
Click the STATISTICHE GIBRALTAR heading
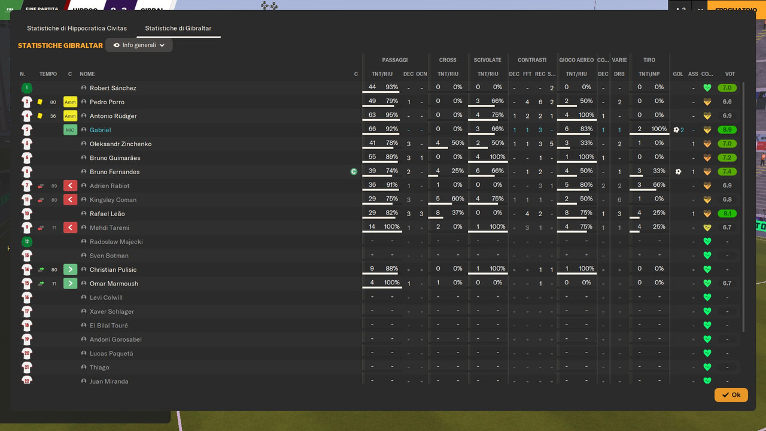pos(60,45)
